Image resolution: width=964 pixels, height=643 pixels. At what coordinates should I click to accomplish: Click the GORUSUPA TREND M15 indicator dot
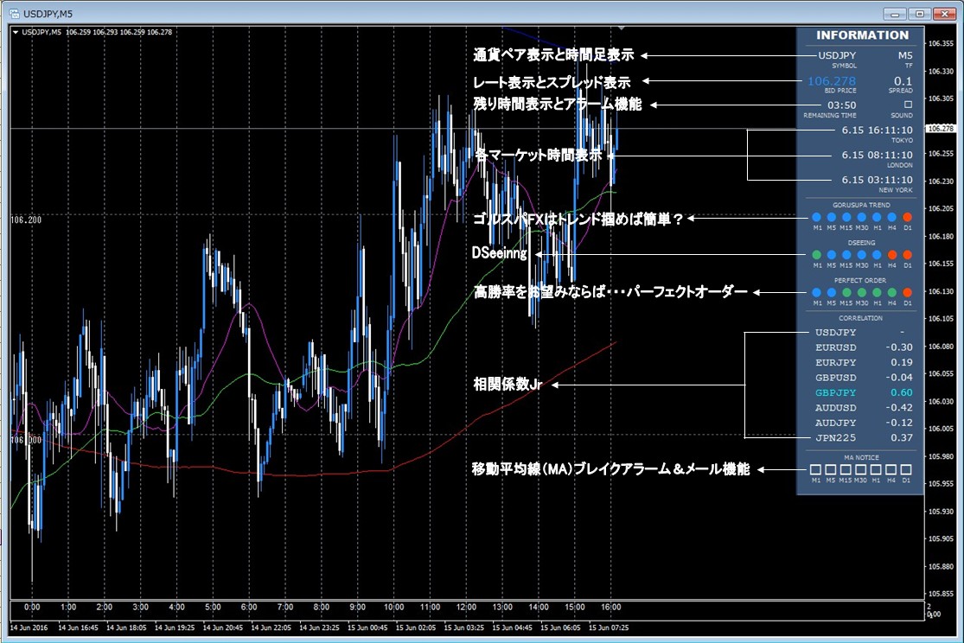(x=846, y=217)
